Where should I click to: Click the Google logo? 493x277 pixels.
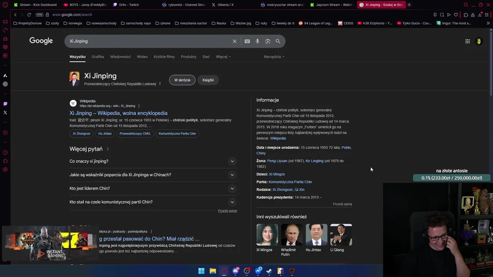tap(41, 41)
